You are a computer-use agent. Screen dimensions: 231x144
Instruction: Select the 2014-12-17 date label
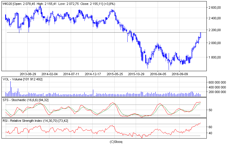click(x=93, y=74)
